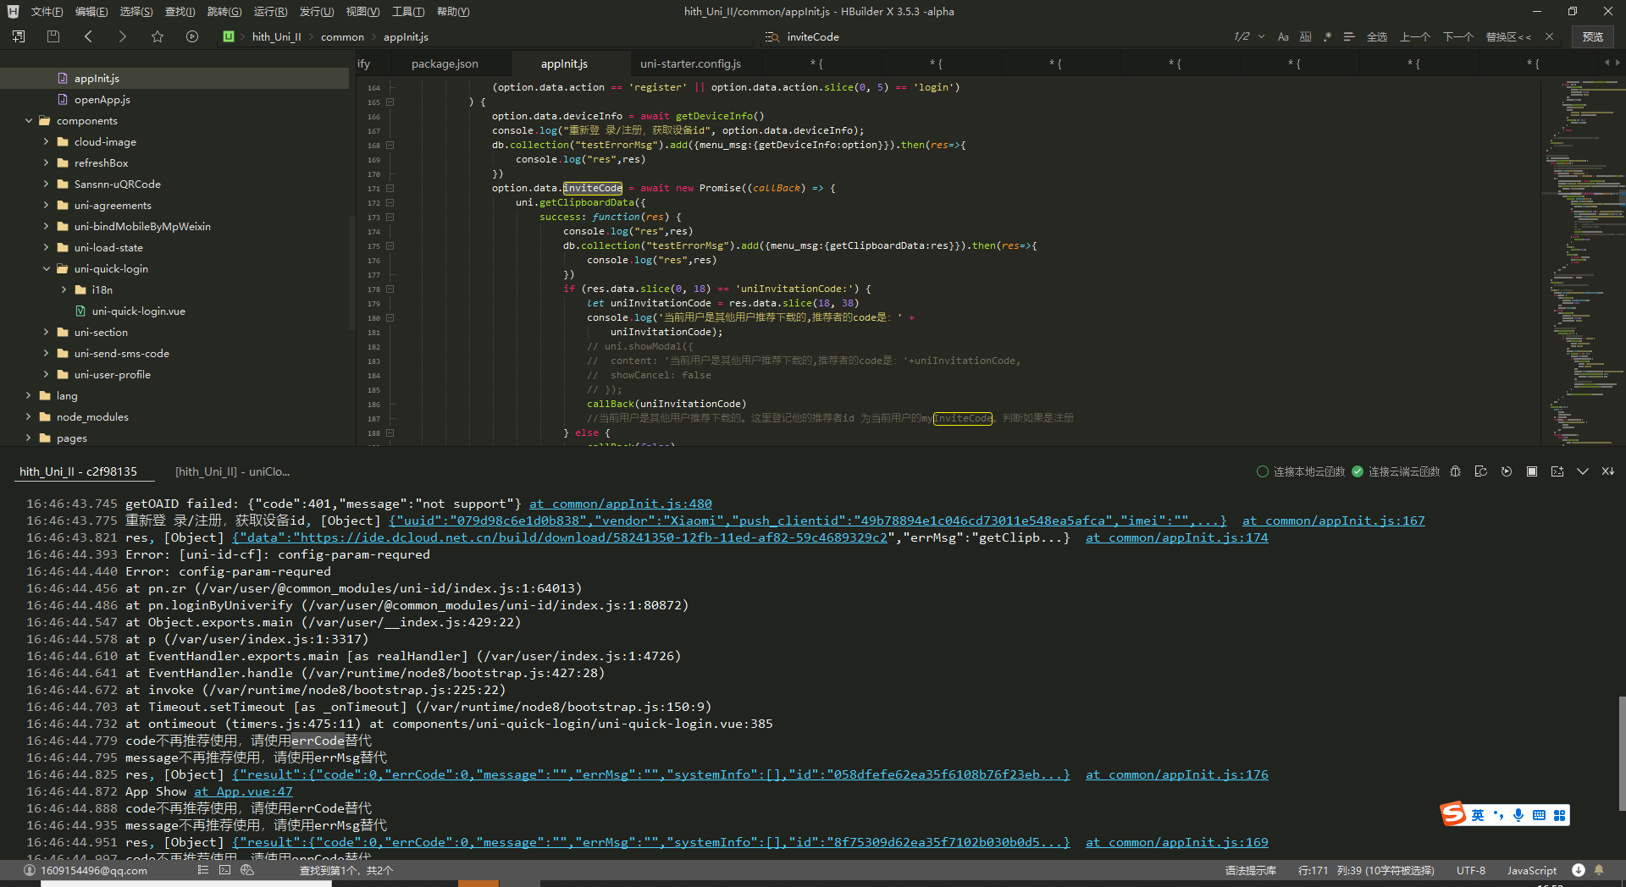Select the remote cloud function radio option
The width and height of the screenshot is (1626, 887).
click(x=1358, y=471)
